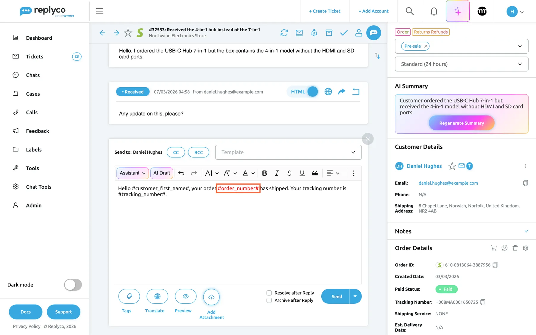Open the AI sparkle assistant button
Screen dimensions: 536x335
point(458,11)
